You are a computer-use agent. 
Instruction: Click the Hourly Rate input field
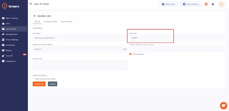point(177,49)
